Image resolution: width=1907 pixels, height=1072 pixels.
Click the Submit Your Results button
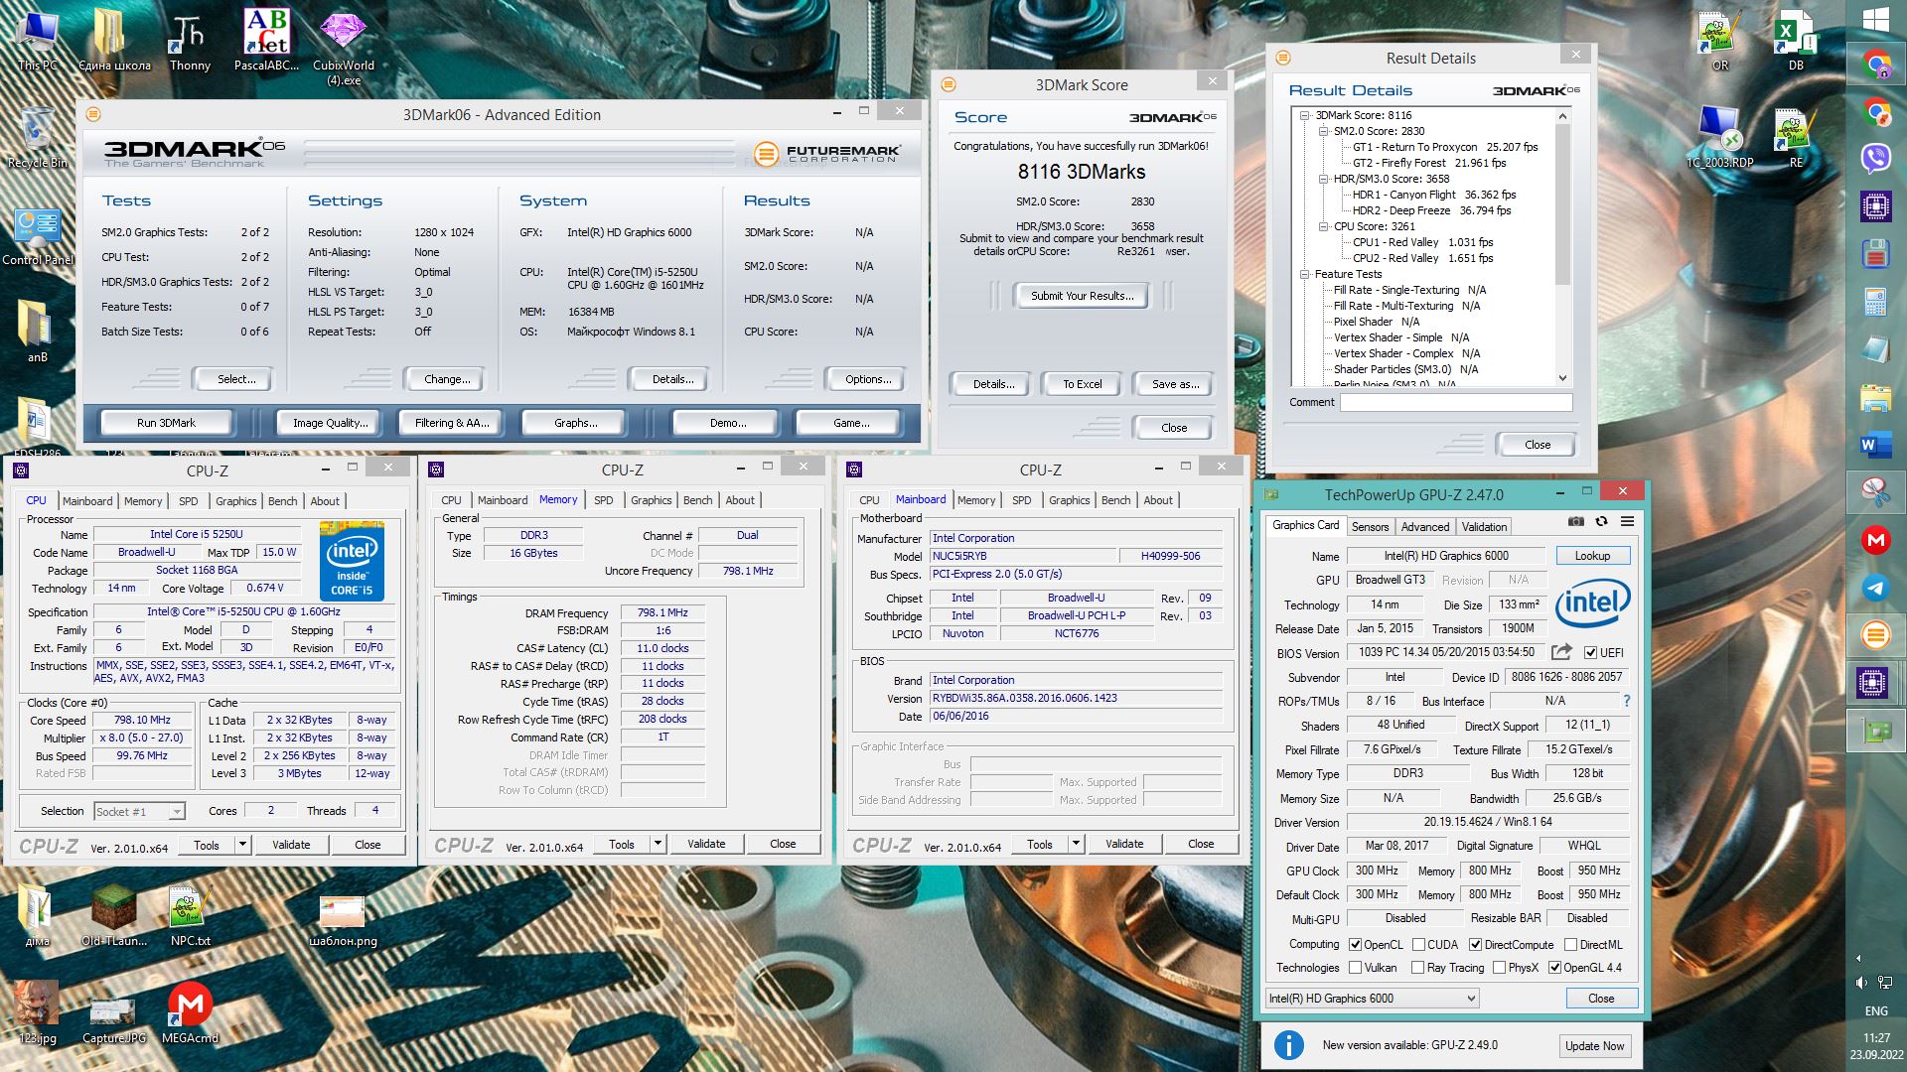(1082, 296)
